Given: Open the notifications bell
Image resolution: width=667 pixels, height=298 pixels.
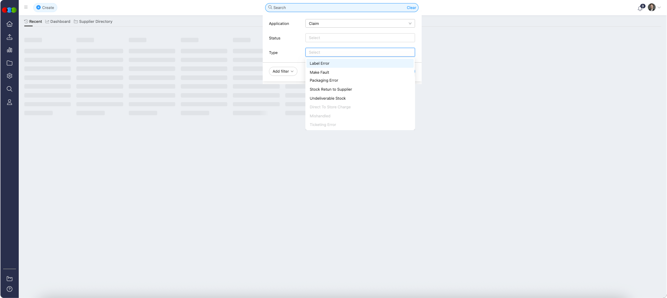Looking at the screenshot, I should [x=640, y=8].
